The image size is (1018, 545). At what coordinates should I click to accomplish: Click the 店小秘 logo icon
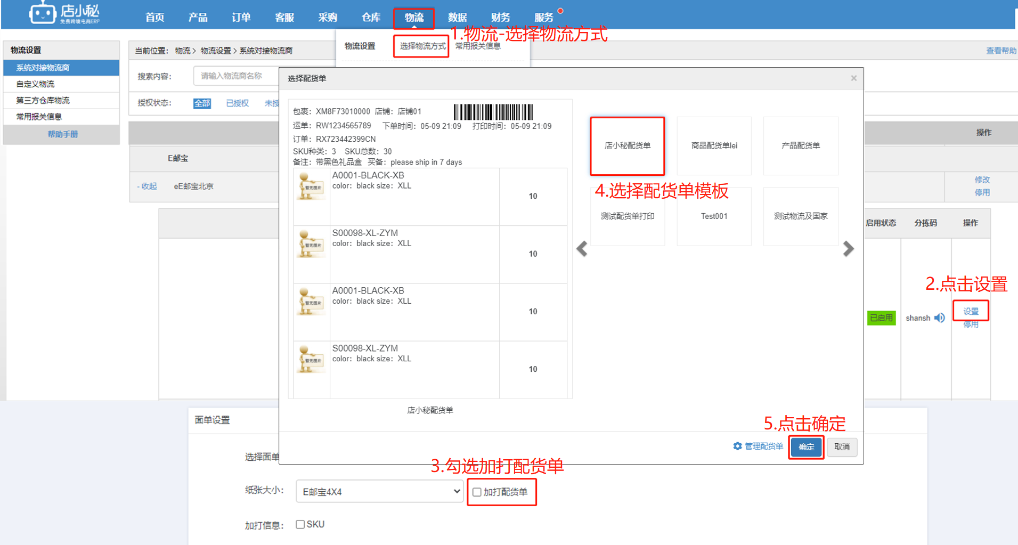[42, 13]
